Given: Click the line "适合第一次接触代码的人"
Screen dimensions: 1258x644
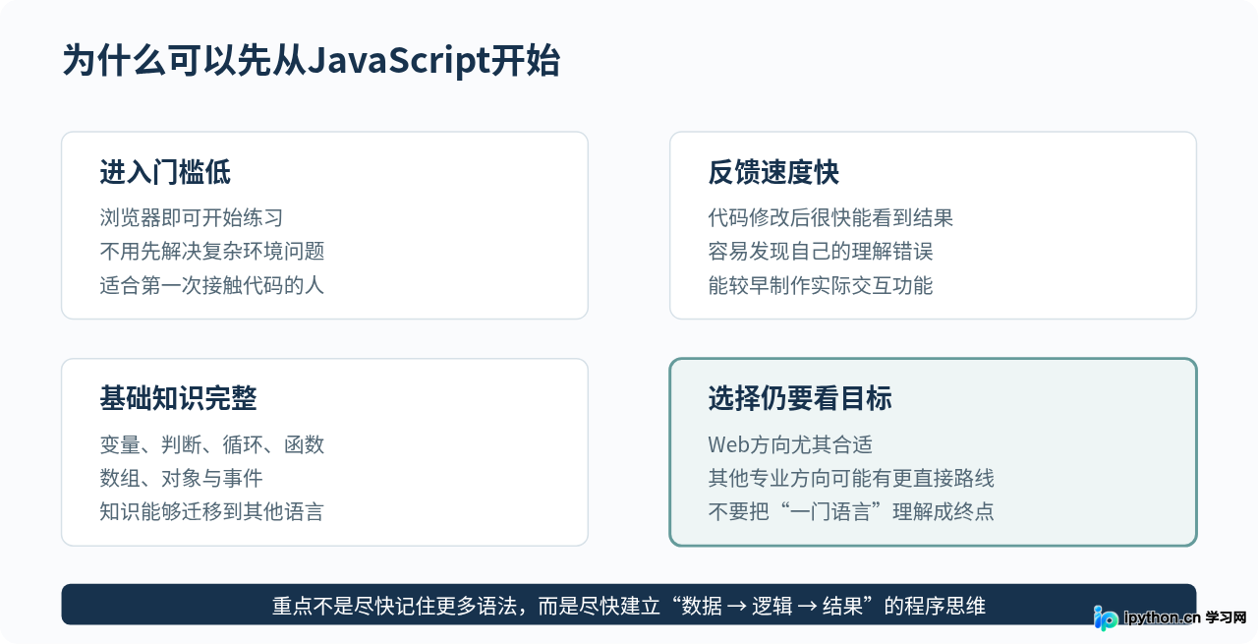Looking at the screenshot, I should pyautogui.click(x=212, y=285).
